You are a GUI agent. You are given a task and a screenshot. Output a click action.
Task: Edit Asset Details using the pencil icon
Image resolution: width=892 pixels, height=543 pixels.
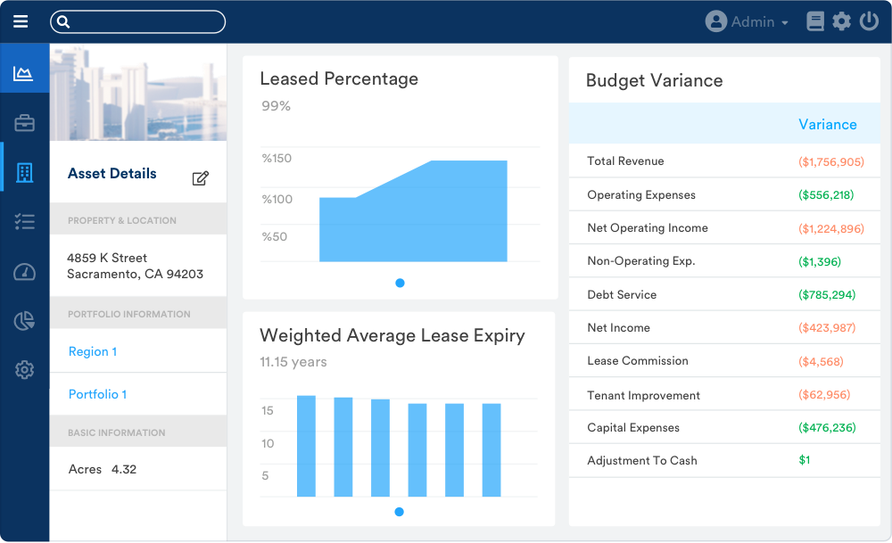pyautogui.click(x=202, y=177)
